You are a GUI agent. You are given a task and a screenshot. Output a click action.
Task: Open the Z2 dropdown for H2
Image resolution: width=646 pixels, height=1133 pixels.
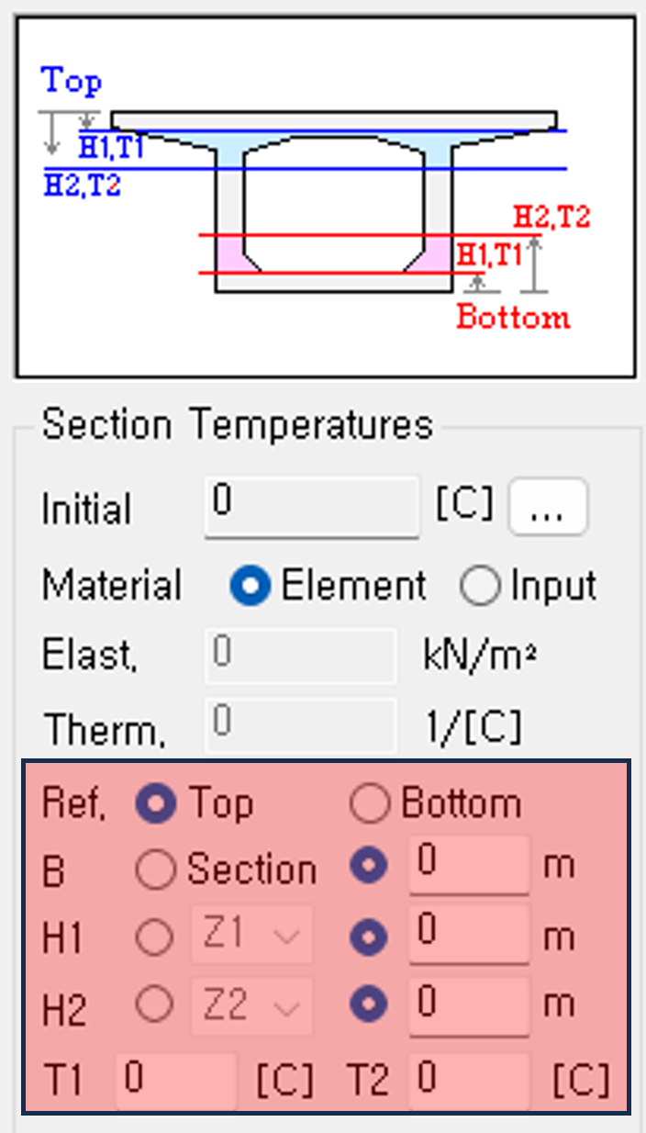click(x=251, y=1006)
